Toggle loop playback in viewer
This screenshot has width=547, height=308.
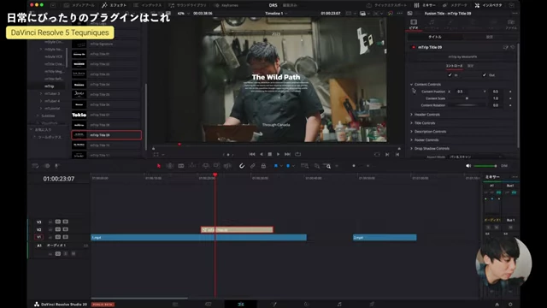297,154
